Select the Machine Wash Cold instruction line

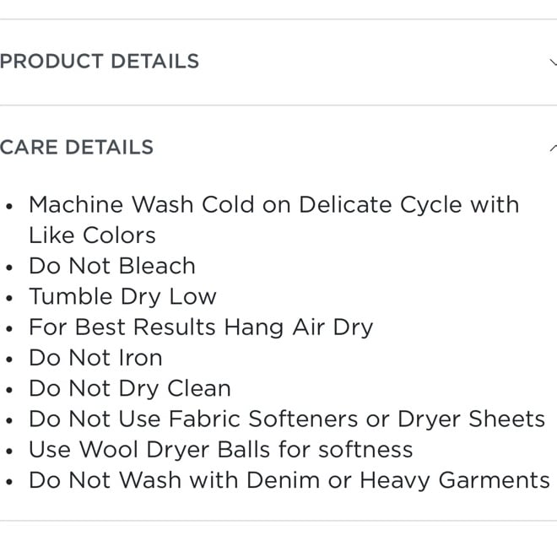point(274,205)
